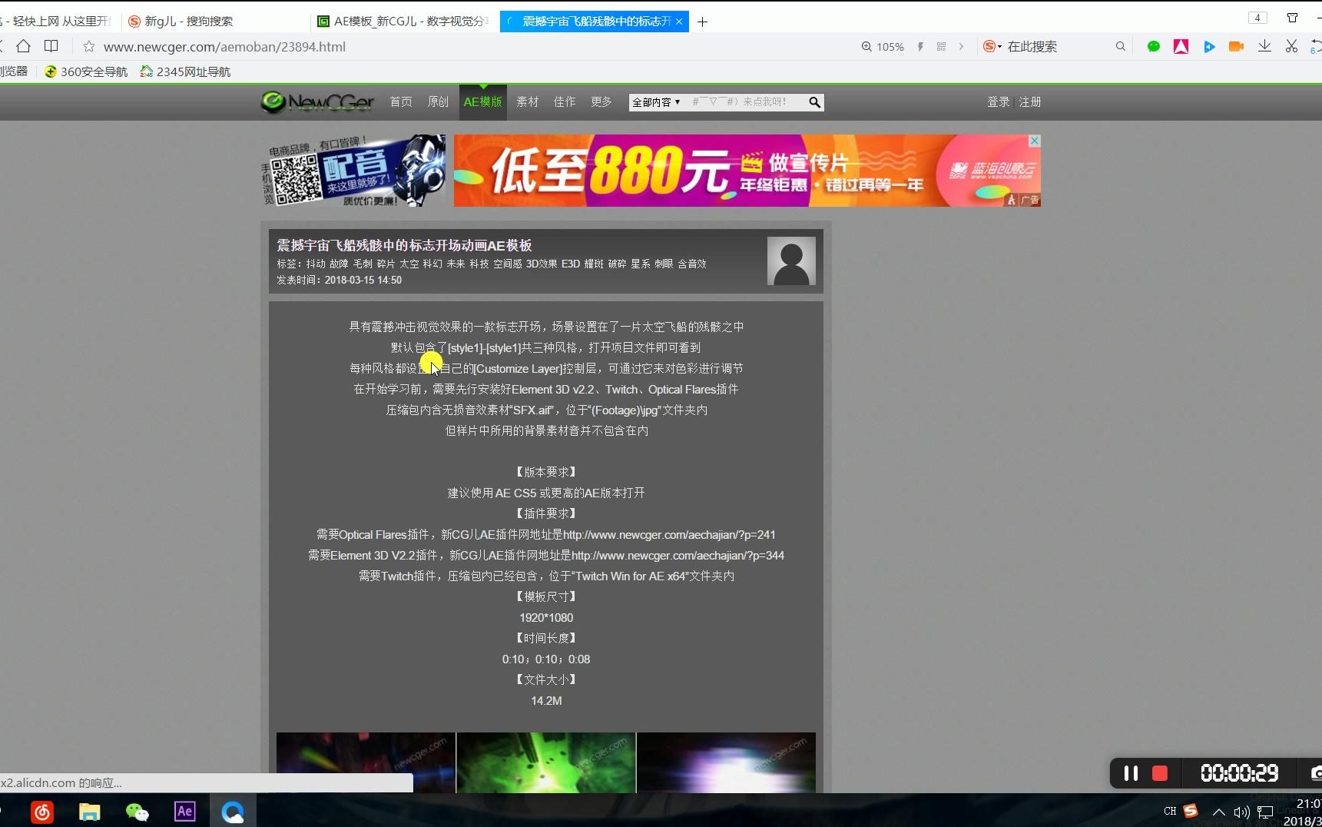Open the 2345网址导航 bookmark
Image resolution: width=1322 pixels, height=827 pixels.
pos(185,71)
